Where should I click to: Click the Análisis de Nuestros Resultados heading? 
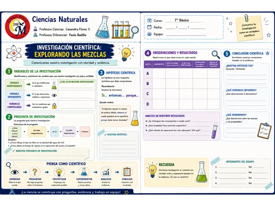click(165, 116)
